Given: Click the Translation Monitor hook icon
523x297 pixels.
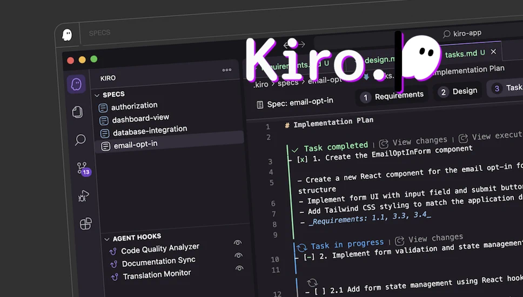Looking at the screenshot, I should pos(115,277).
